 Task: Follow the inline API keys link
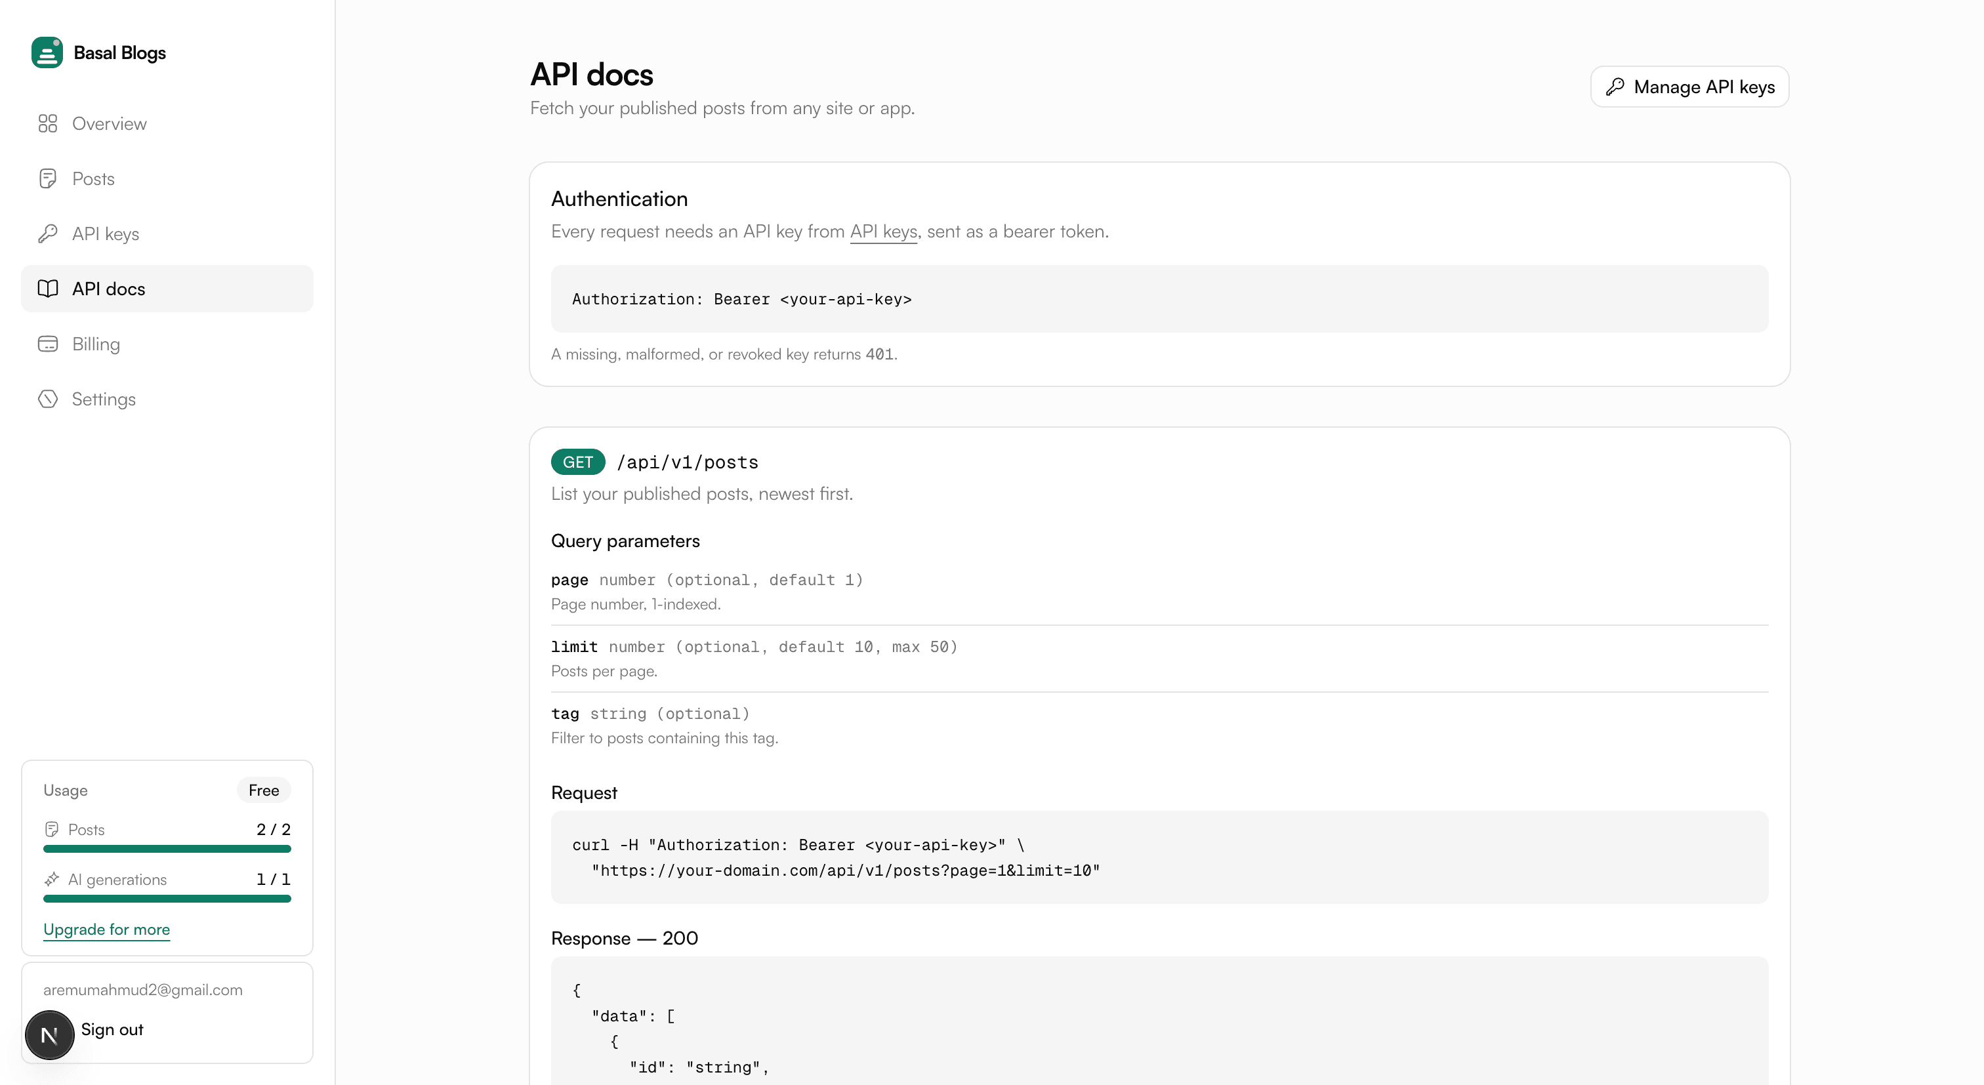point(883,231)
